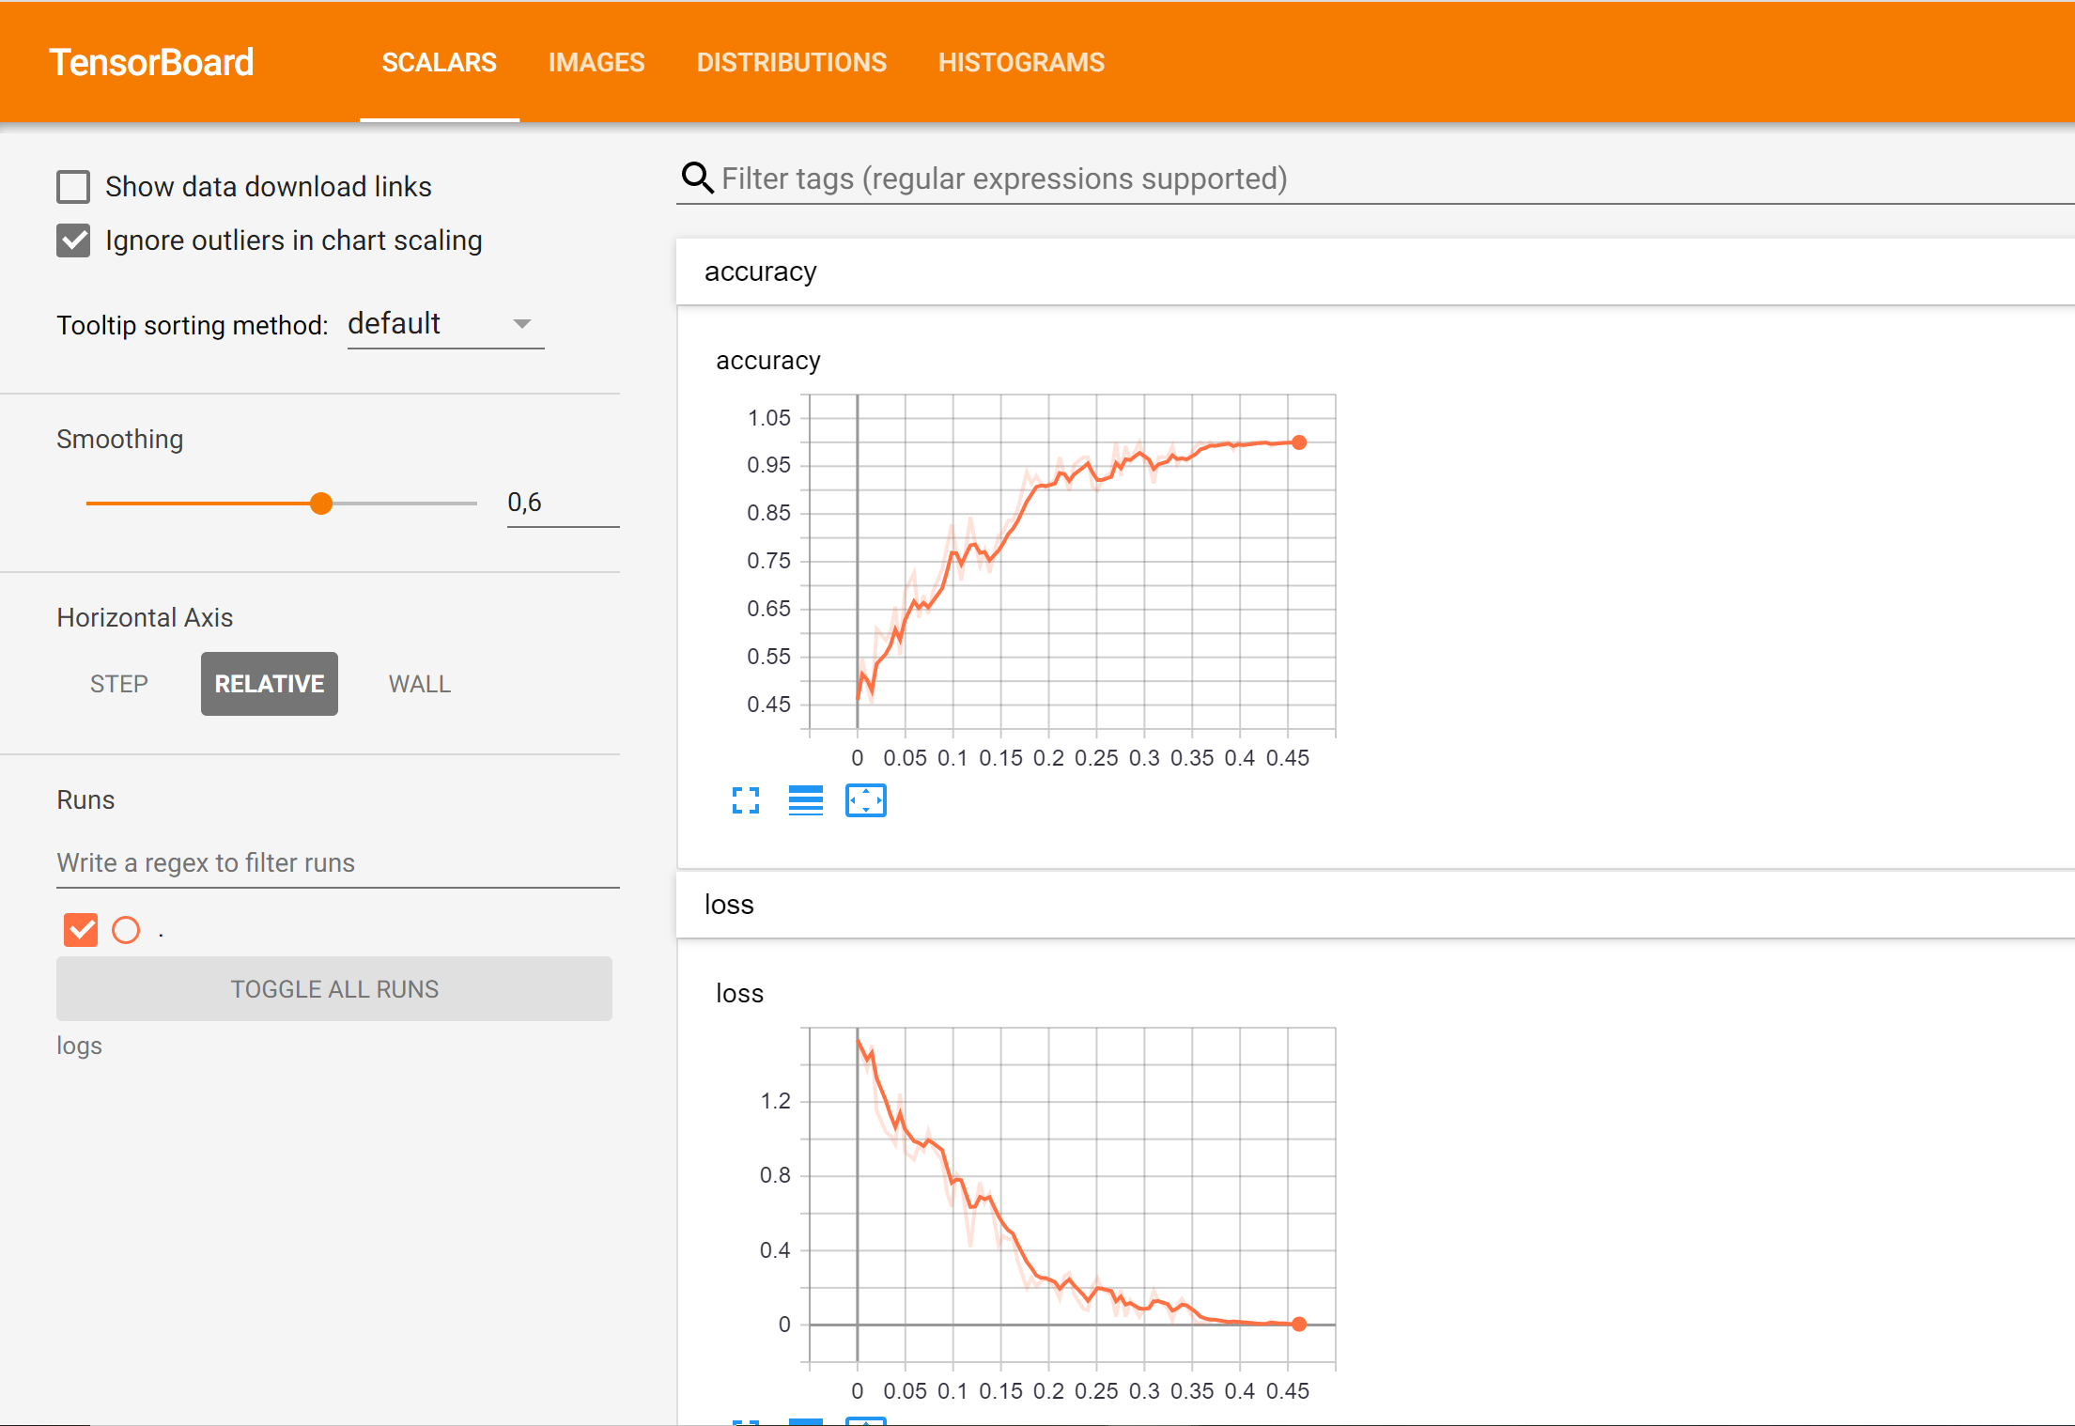Click the search magnifier icon

tap(697, 178)
